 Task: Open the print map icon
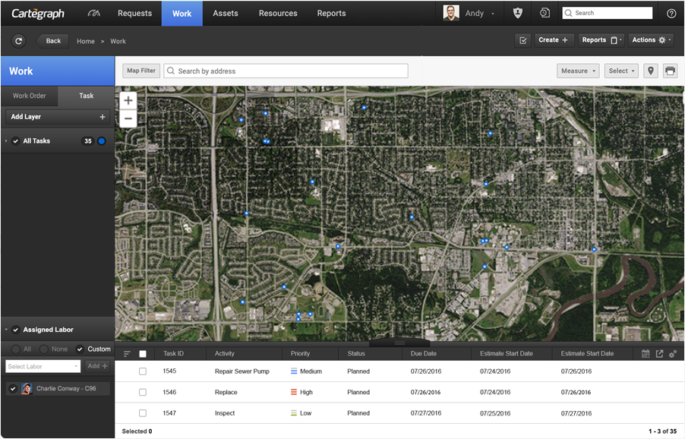pos(669,71)
